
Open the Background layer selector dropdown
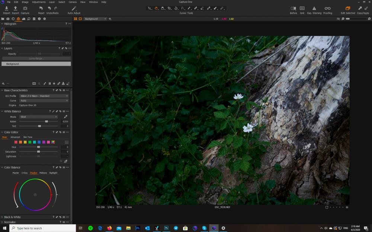tap(95, 19)
